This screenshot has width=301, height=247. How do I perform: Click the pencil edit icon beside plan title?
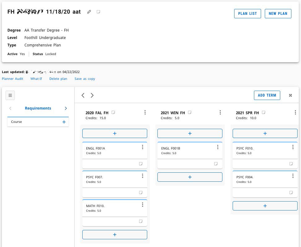89,12
